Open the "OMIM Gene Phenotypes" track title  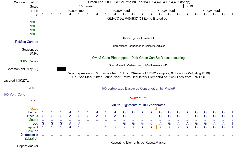pos(138,58)
